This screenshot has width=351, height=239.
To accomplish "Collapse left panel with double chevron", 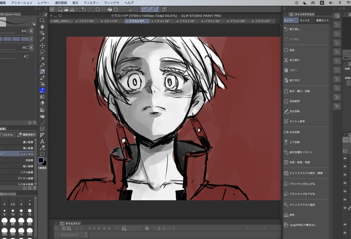I will (x=39, y=8).
